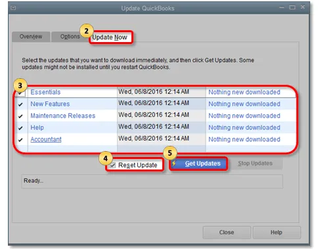The height and width of the screenshot is (249, 320).
Task: Click Essentials status 'Nothing new downloaded'
Action: (x=244, y=92)
